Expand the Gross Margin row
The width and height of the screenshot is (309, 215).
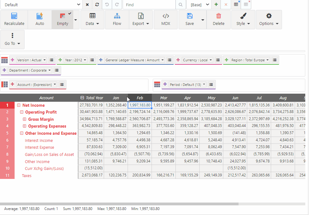pos(25,119)
